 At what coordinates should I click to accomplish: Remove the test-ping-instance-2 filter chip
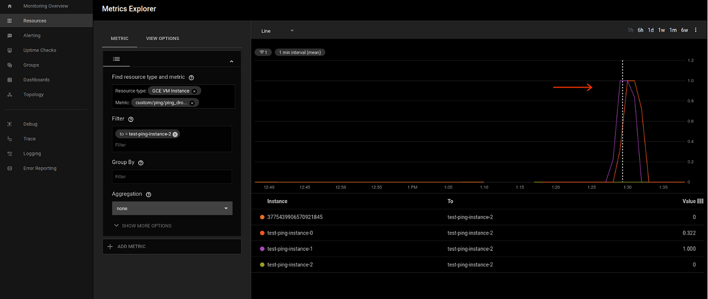[x=175, y=134]
